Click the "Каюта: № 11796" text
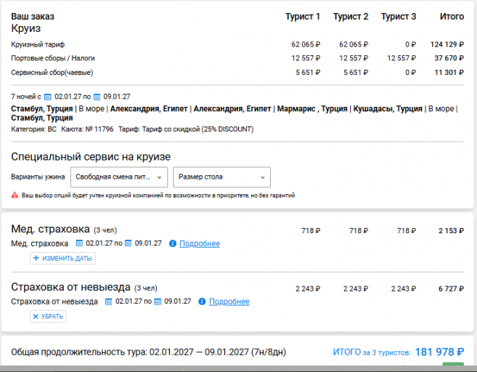Viewport: 477px width, 372px height. pos(87,129)
